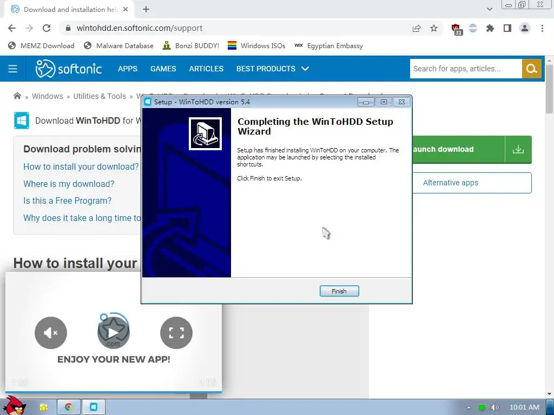Open 'Why does it take a long time' link

pos(82,218)
